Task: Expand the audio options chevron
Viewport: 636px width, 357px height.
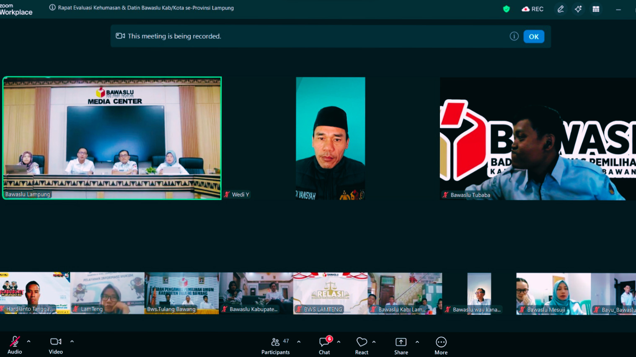Action: pos(28,342)
